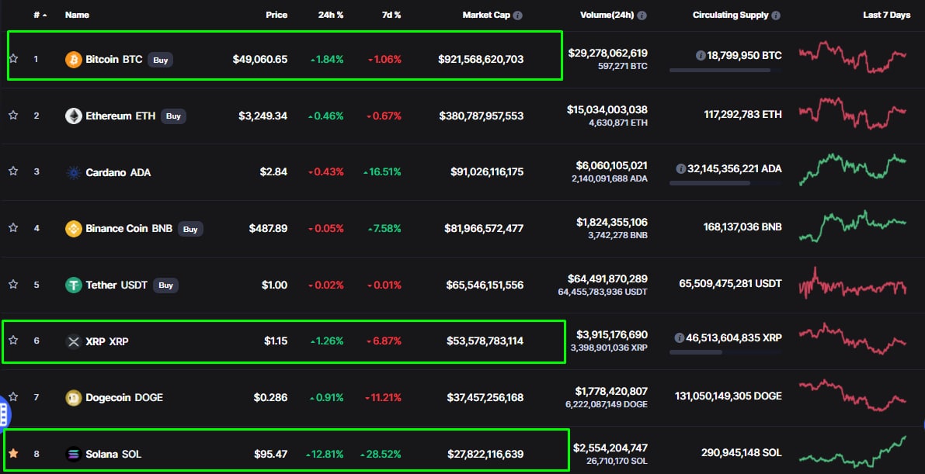The height and width of the screenshot is (474, 925).
Task: Star Bitcoin to add to watchlist
Action: 13,59
